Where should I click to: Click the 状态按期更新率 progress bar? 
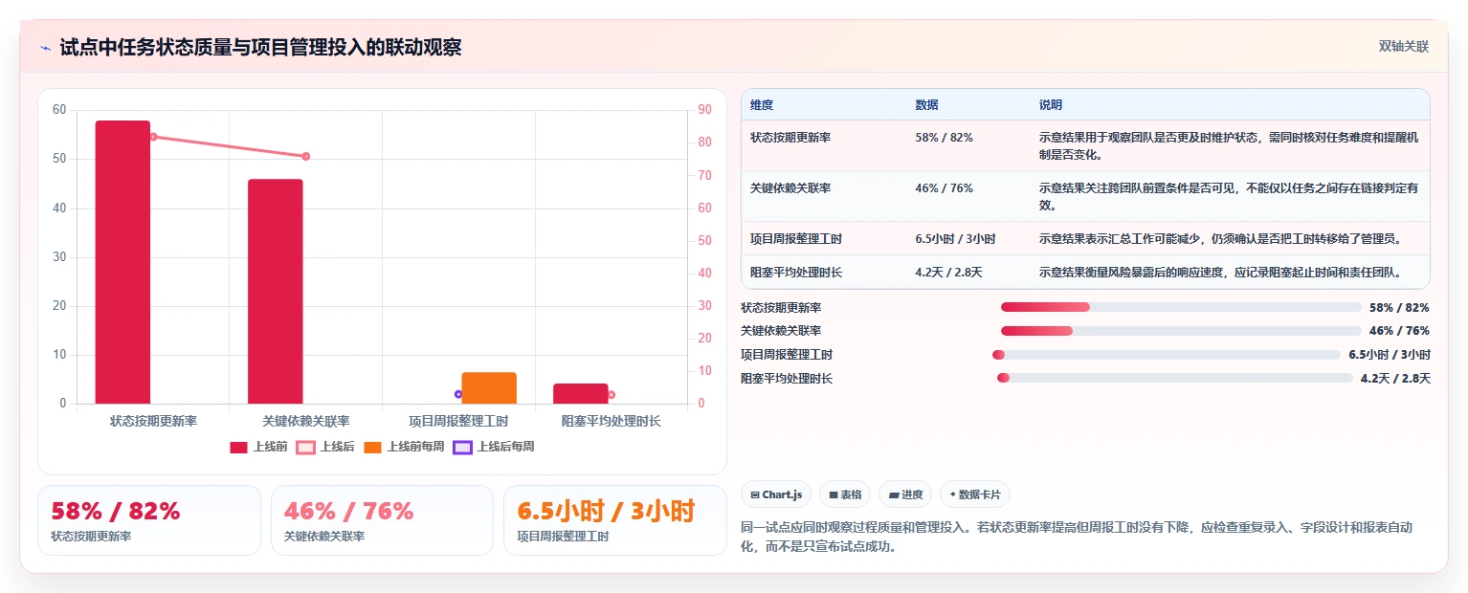click(x=1181, y=307)
